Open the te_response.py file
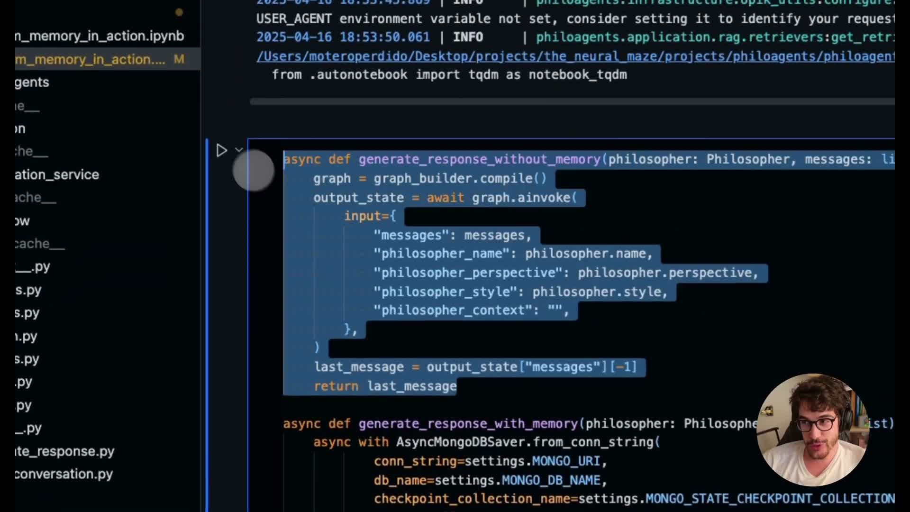This screenshot has height=512, width=910. point(64,451)
